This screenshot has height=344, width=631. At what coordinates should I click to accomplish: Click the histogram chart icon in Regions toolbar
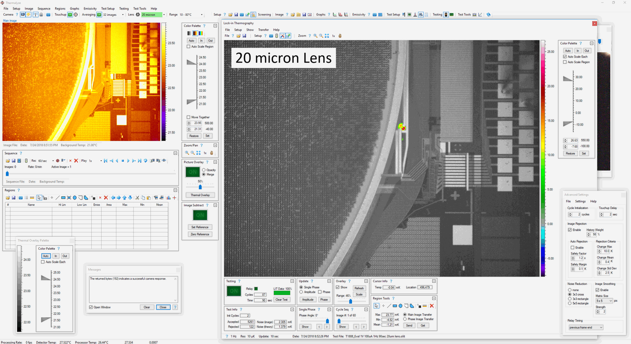(169, 198)
